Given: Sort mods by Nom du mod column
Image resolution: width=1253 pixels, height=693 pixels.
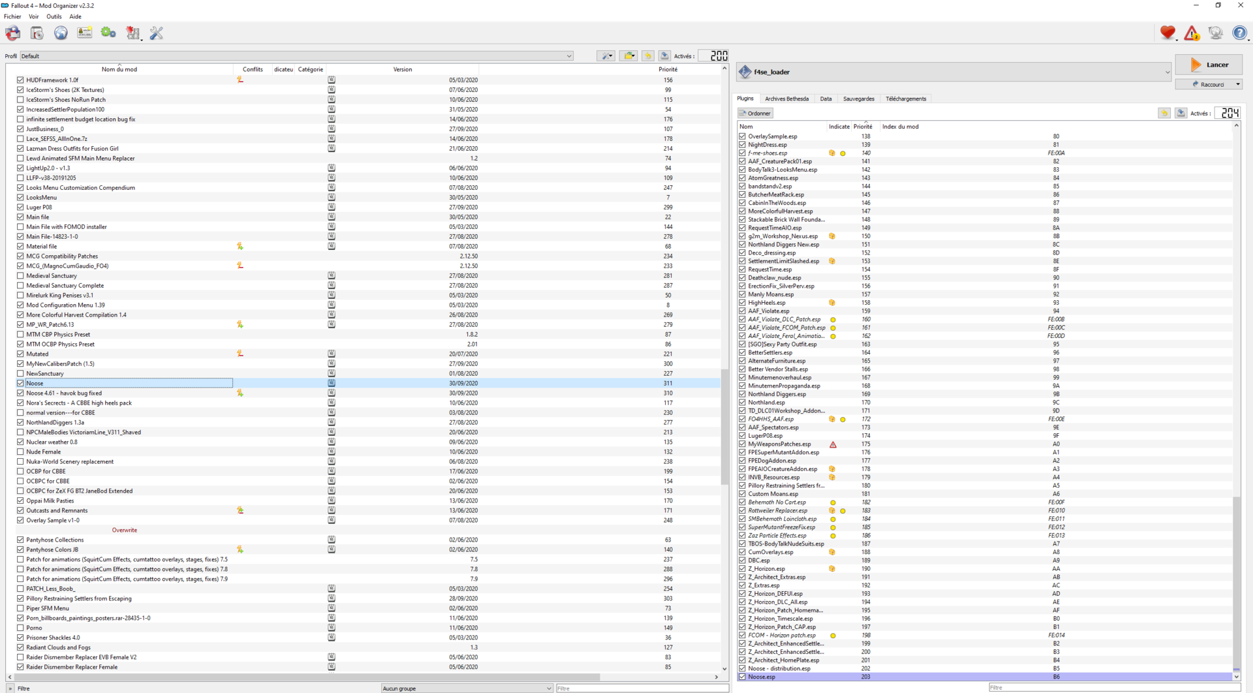Looking at the screenshot, I should point(119,69).
